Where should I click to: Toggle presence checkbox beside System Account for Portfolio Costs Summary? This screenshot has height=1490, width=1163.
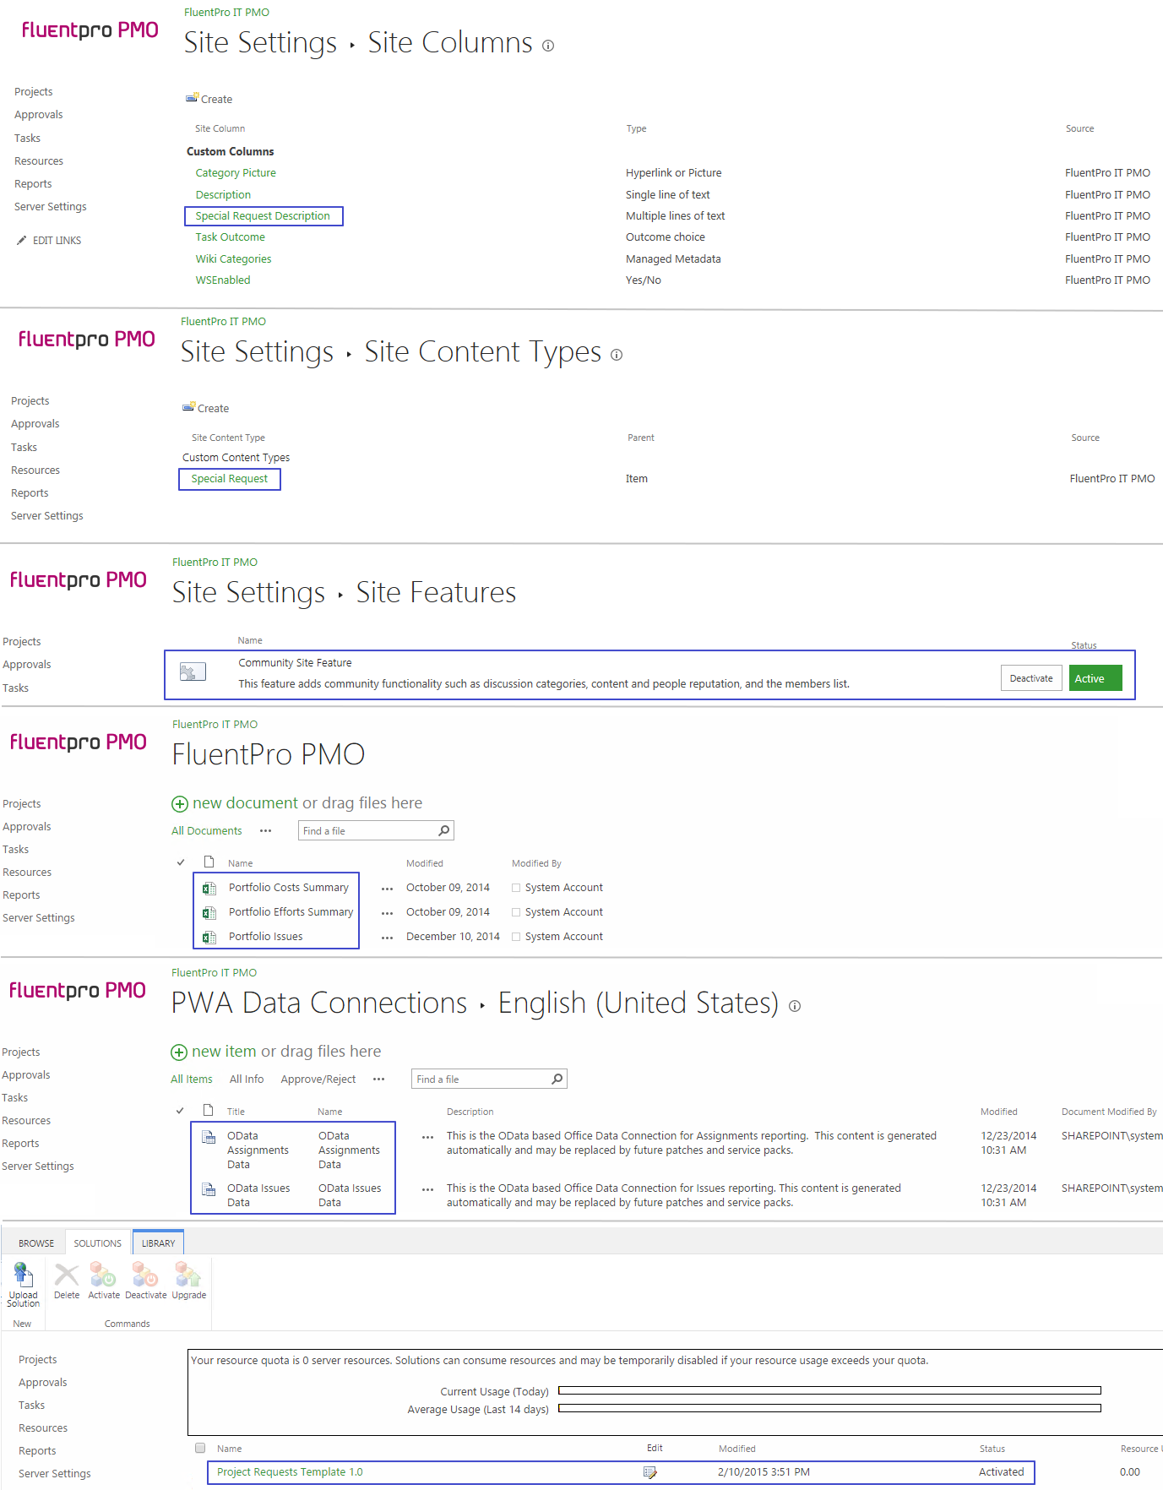point(516,888)
